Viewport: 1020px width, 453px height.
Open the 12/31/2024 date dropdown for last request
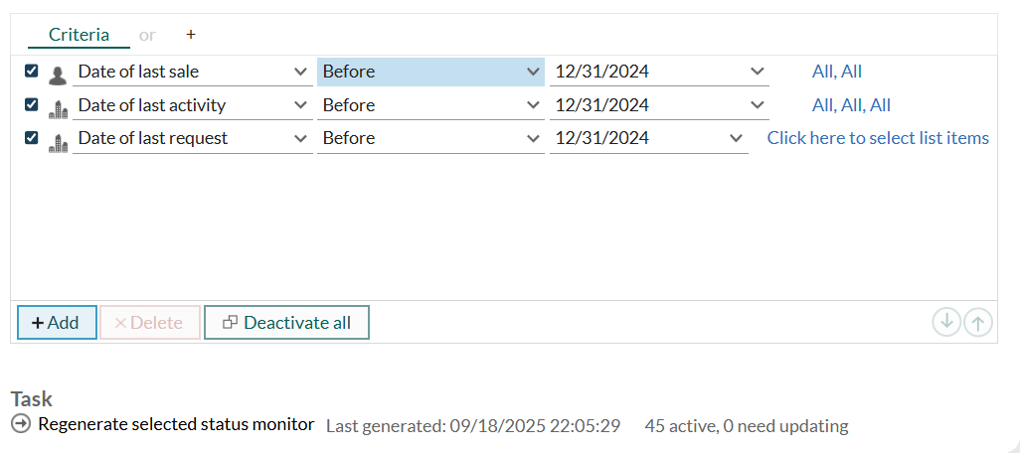pyautogui.click(x=736, y=138)
